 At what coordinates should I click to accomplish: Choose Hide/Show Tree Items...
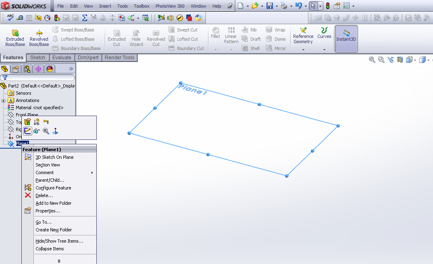coord(59,241)
